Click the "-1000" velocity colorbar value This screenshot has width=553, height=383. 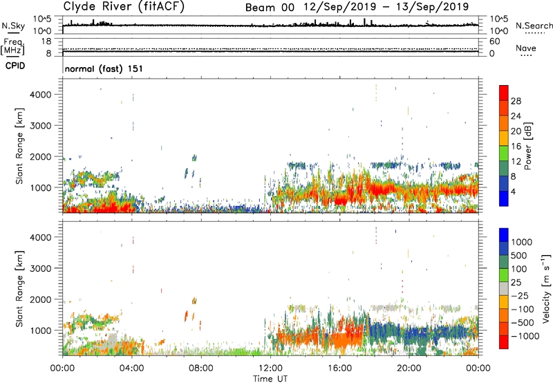(x=525, y=336)
